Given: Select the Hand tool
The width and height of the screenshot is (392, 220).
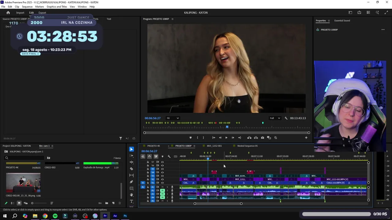Looking at the screenshot, I should (x=131, y=195).
